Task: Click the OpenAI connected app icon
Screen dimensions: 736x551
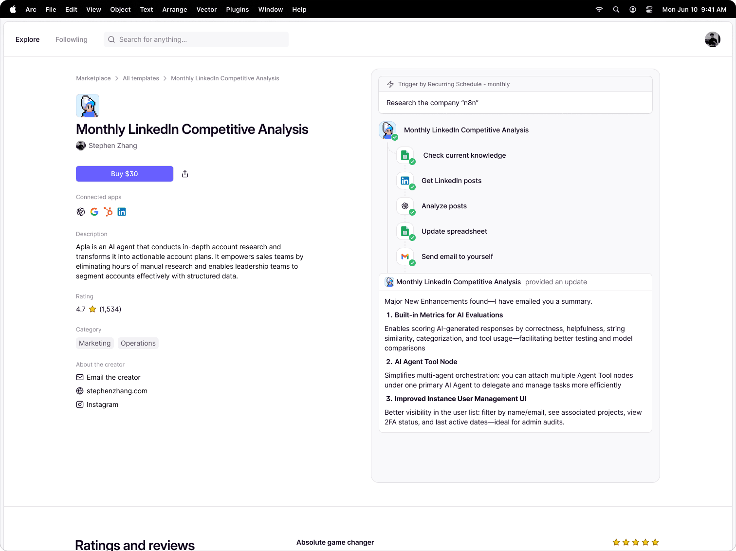Action: [x=81, y=212]
